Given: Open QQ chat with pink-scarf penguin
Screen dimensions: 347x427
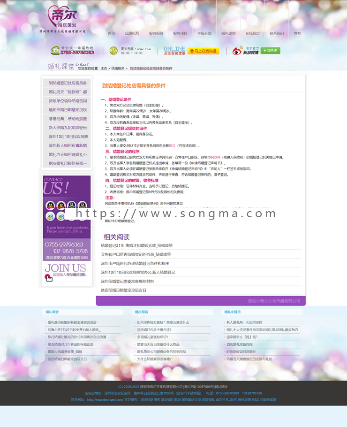Looking at the screenshot, I should pyautogui.click(x=50, y=206).
